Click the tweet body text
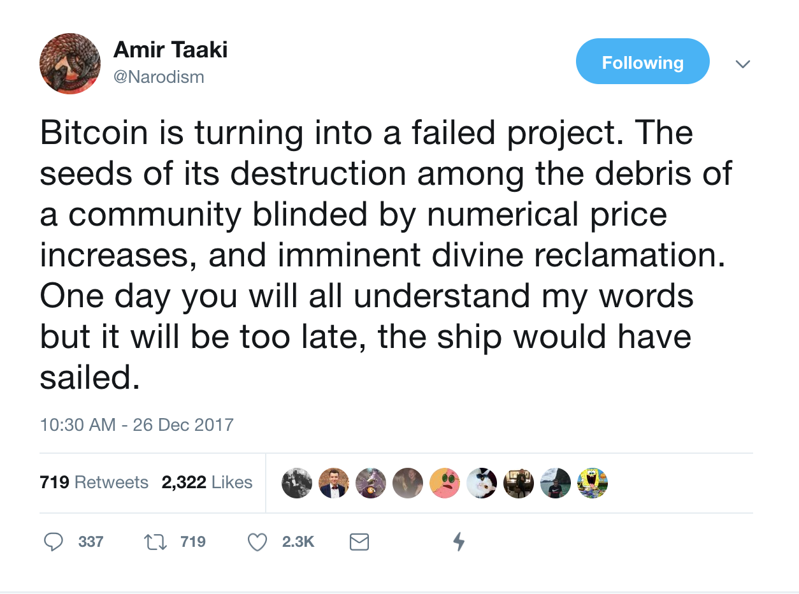This screenshot has width=799, height=594. [382, 255]
